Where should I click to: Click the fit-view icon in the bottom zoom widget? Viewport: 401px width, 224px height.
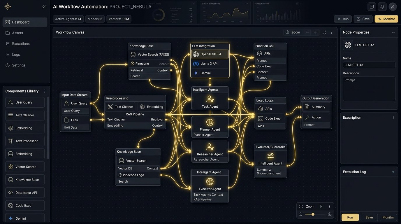tap(301, 206)
